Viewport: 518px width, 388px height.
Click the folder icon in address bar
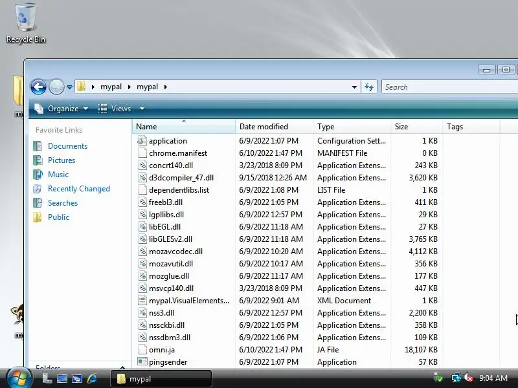82,87
